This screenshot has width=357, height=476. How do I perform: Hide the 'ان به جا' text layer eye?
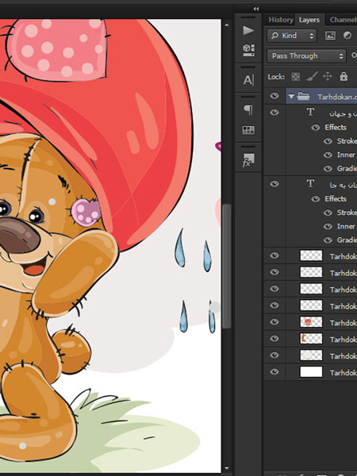pos(274,184)
